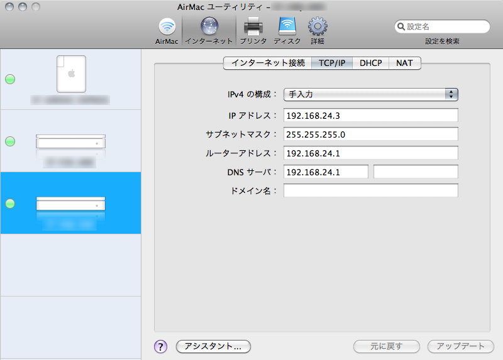Screen dimensions: 503x360
Task: Click the purple help question mark icon
Action: (160, 346)
